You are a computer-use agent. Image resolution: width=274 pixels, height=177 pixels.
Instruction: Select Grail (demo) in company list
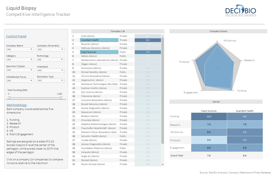coord(117,36)
